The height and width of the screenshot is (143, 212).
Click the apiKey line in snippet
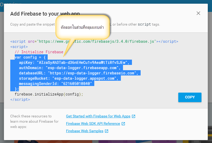point(74,63)
